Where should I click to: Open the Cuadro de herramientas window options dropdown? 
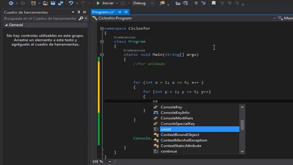(x=73, y=12)
